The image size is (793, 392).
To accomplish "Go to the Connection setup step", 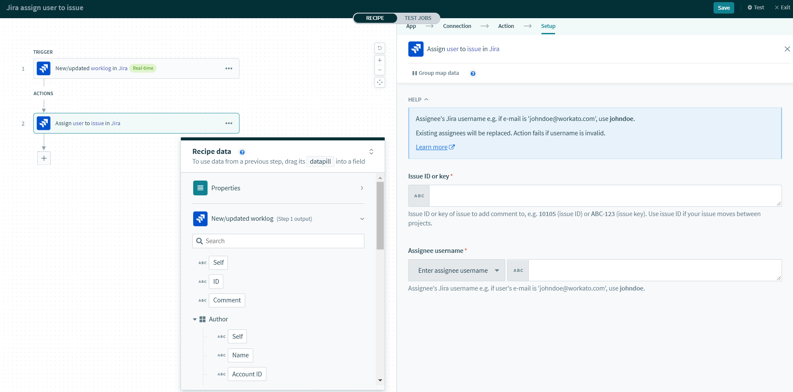I will (x=457, y=26).
